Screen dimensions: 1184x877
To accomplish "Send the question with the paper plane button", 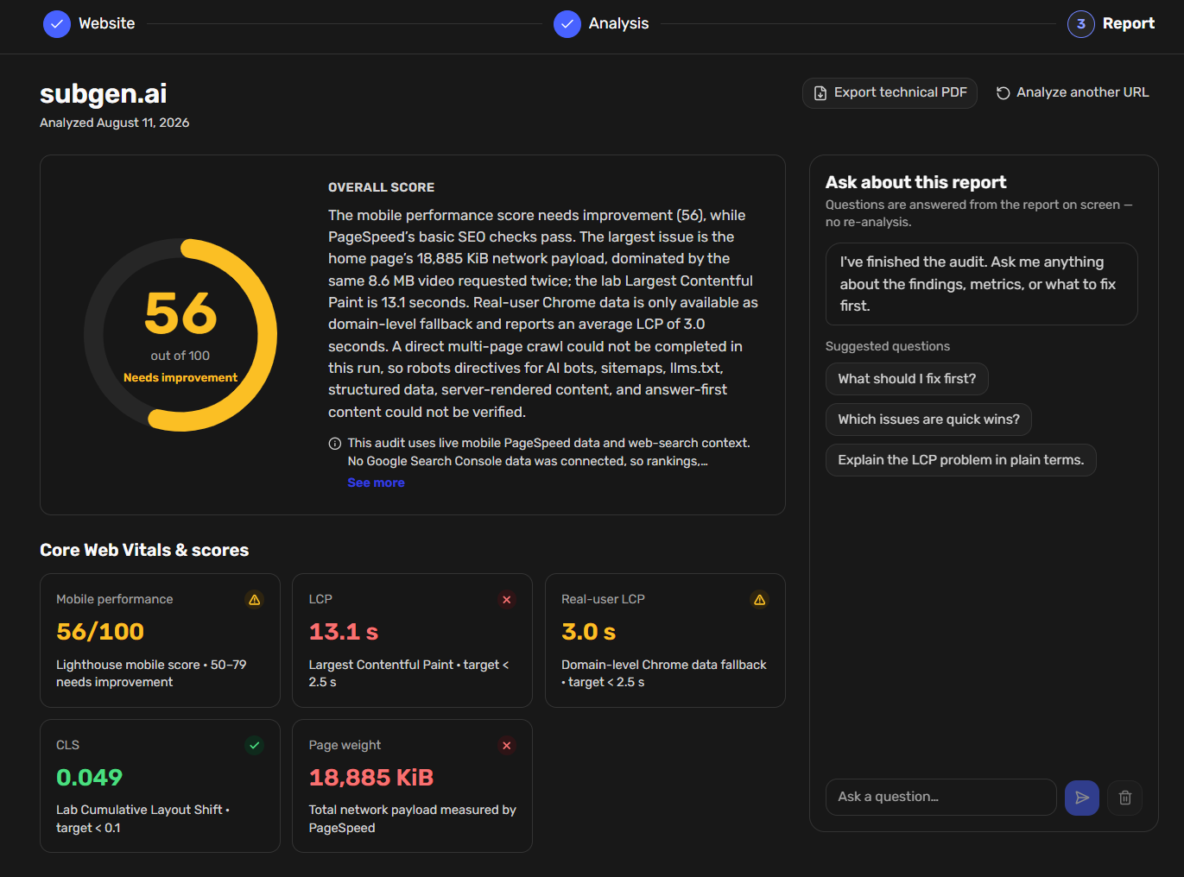I will (1082, 798).
